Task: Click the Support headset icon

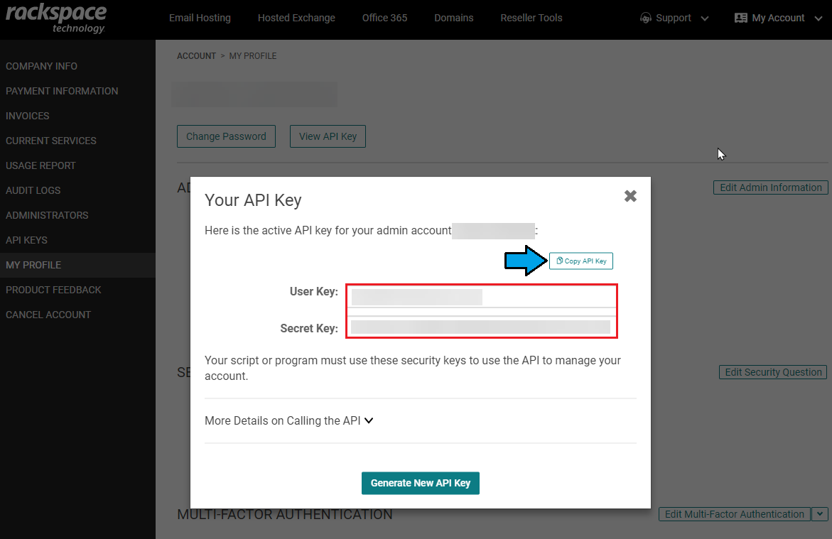Action: pos(646,18)
